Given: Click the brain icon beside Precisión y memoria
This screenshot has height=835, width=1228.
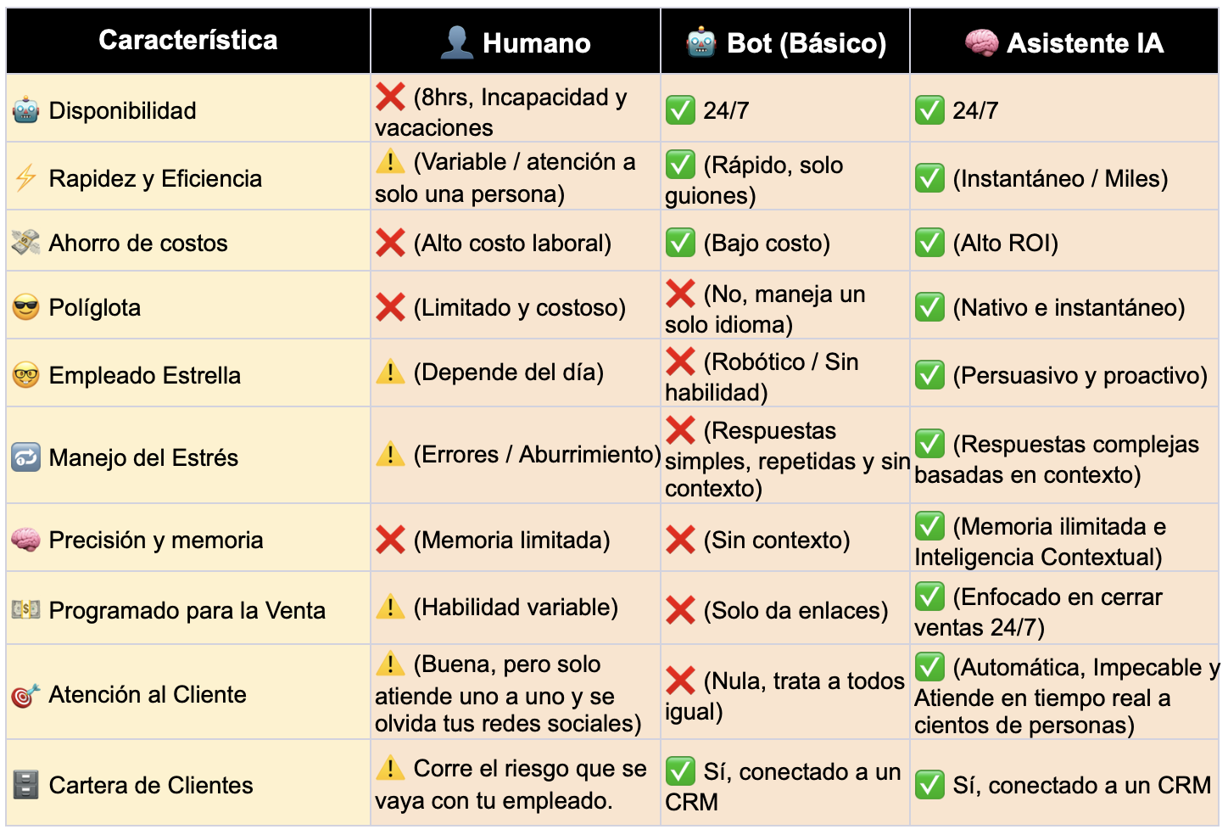Looking at the screenshot, I should point(25,540).
